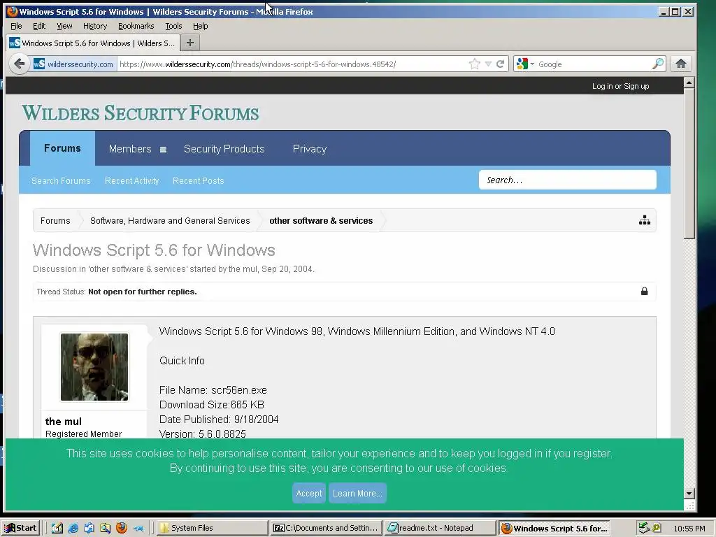Open the Windows Start menu
The image size is (716, 537).
coord(21,528)
